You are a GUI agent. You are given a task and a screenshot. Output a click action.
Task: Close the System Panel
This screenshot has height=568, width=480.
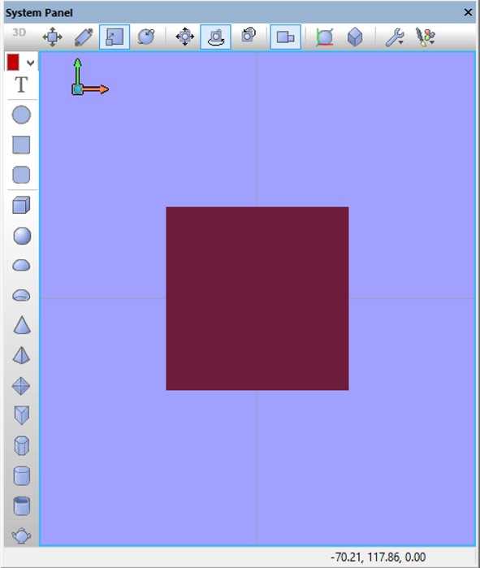[x=468, y=12]
